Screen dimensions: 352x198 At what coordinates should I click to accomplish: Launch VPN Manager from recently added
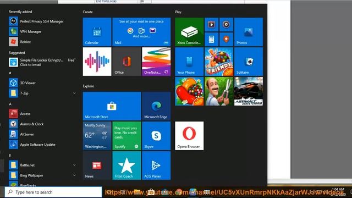click(42, 32)
